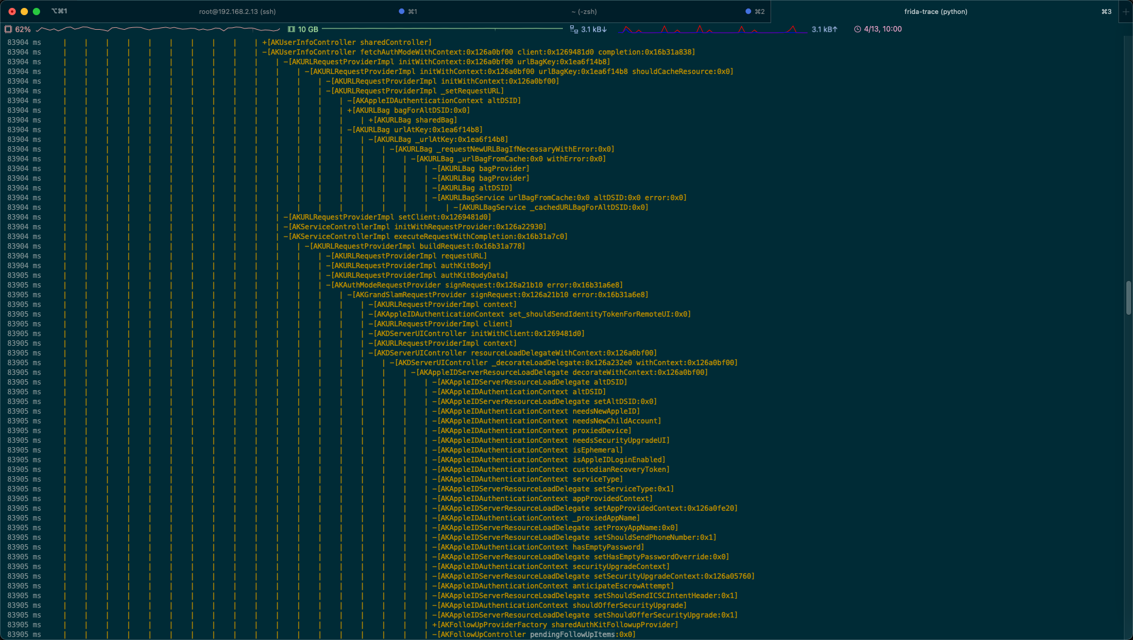Click the resourceLoadDelegateWithContext line
The width and height of the screenshot is (1133, 640).
pyautogui.click(x=512, y=353)
